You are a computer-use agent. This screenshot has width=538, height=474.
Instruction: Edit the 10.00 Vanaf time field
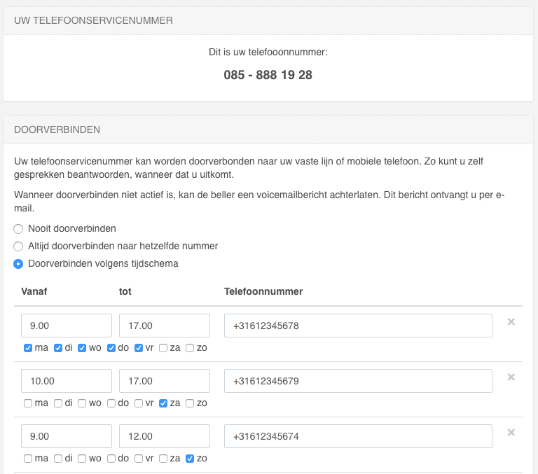(67, 381)
